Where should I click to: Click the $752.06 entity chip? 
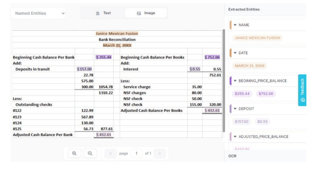pos(265,94)
